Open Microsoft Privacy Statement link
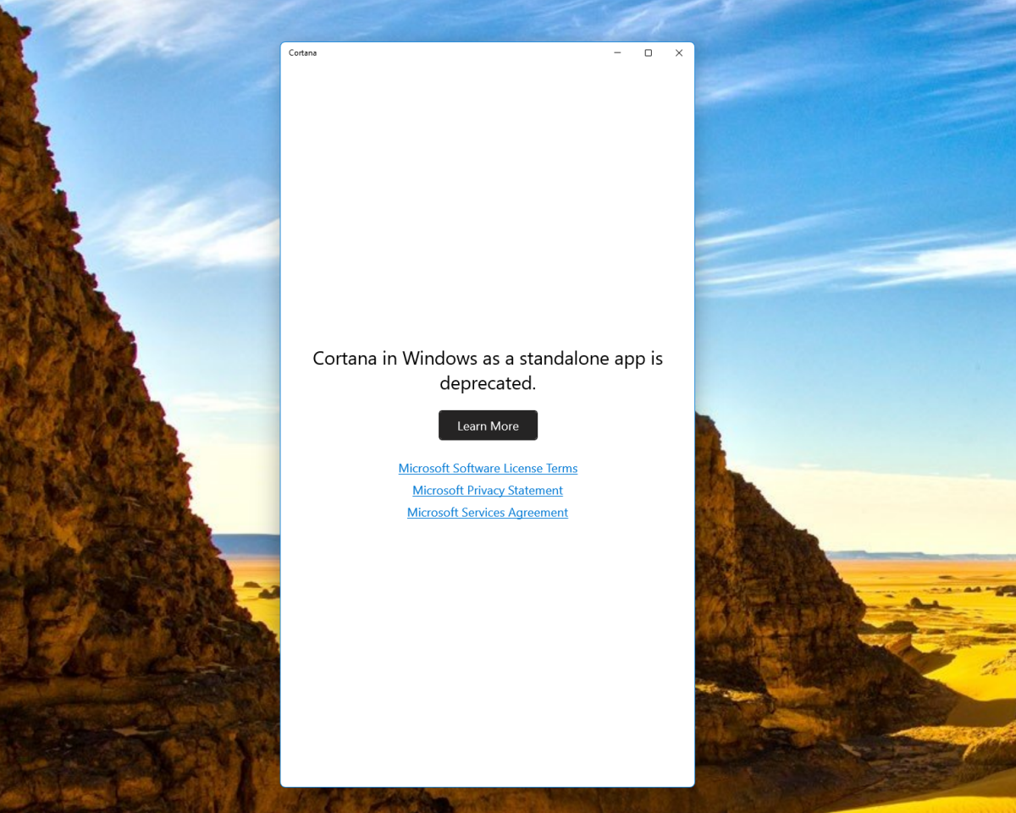The image size is (1016, 813). [x=488, y=491]
